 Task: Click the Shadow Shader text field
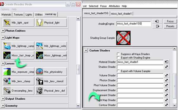click(x=140, y=67)
